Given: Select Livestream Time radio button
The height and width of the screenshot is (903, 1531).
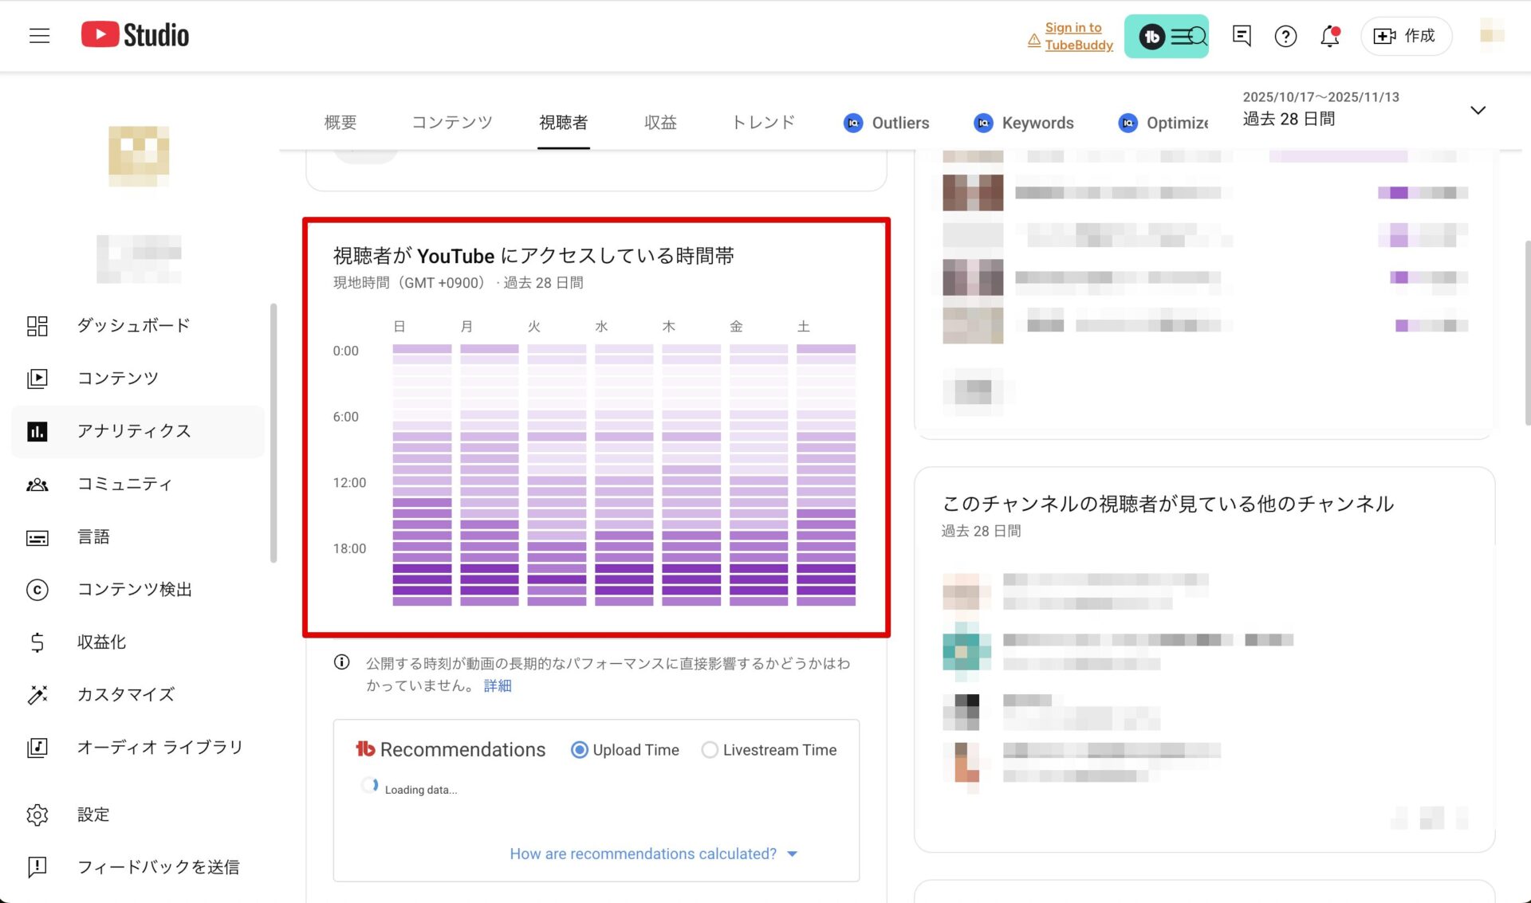Looking at the screenshot, I should (709, 750).
